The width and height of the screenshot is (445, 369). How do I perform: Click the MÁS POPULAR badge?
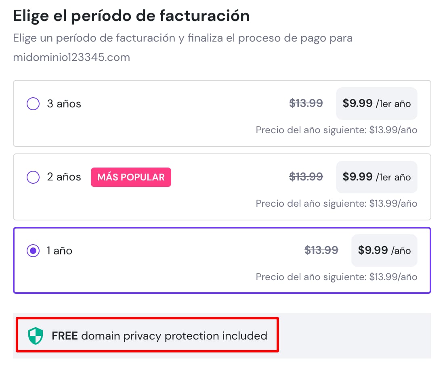click(131, 177)
